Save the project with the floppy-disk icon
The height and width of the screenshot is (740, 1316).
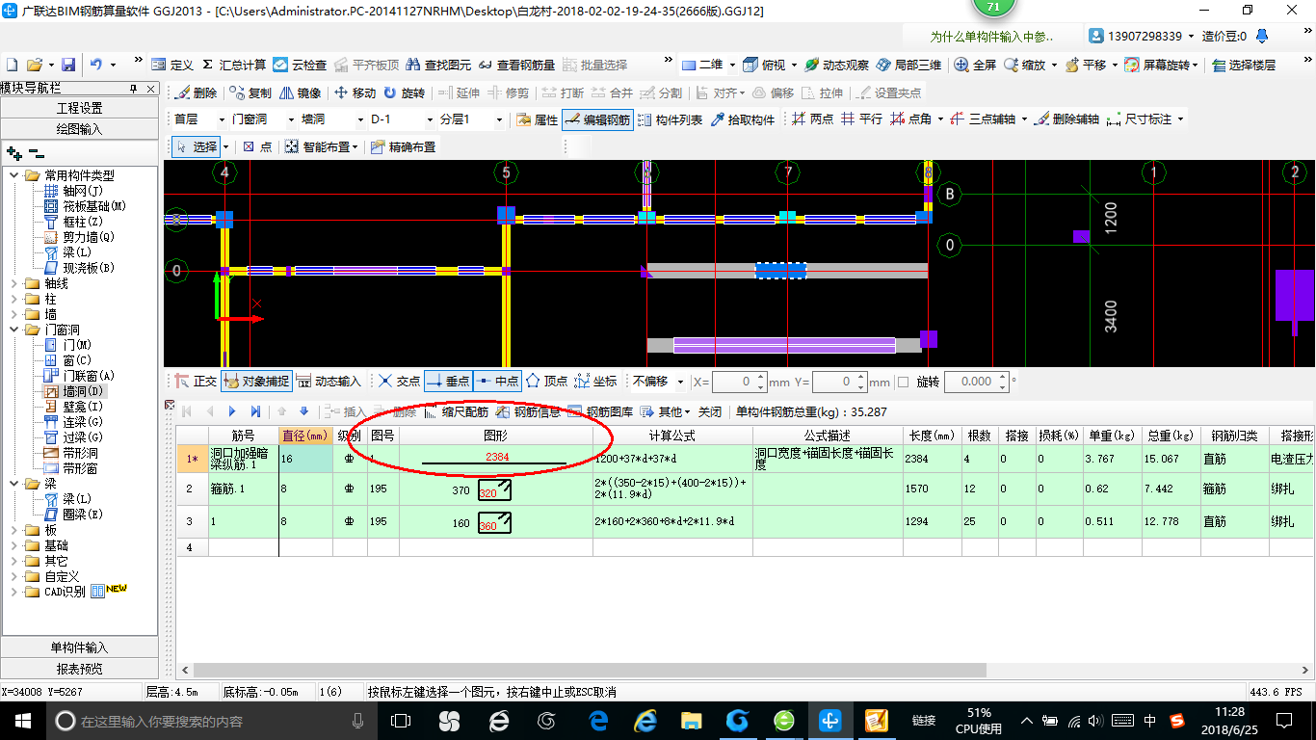pos(68,65)
